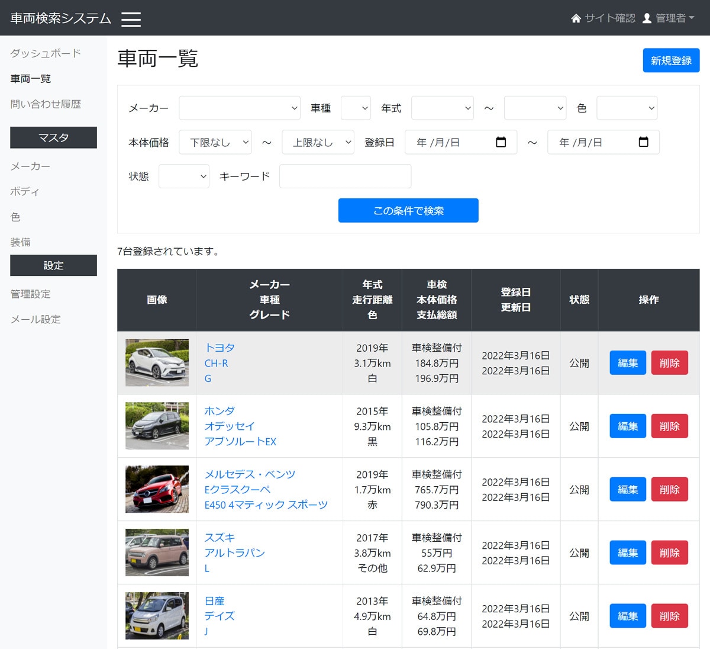Open the アブソルートEX grade link

coord(240,442)
